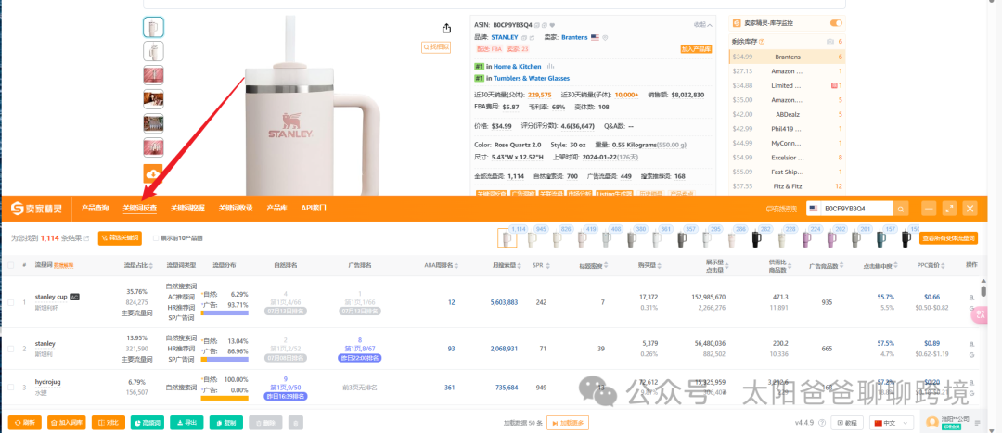
Task: Open the Home & Kitchen category link
Action: [517, 67]
